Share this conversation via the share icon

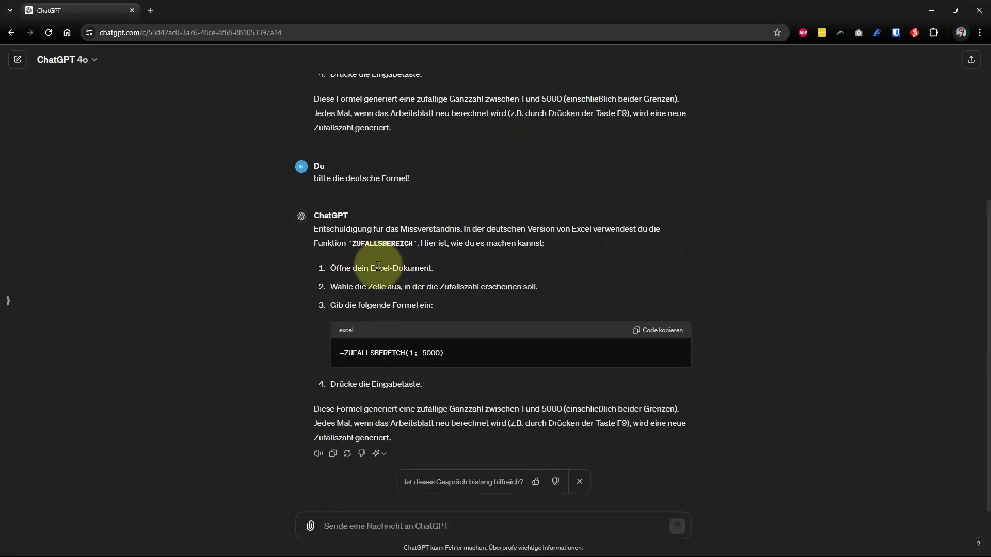point(971,59)
